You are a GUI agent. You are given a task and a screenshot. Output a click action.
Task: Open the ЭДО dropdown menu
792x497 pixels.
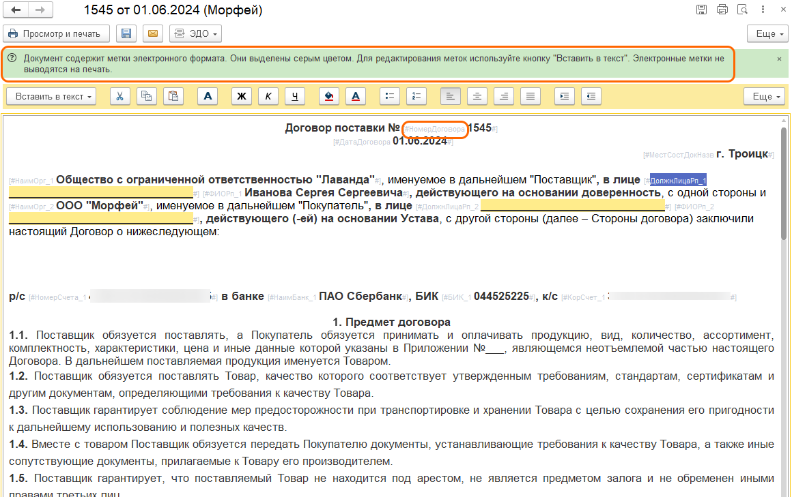[x=195, y=33]
